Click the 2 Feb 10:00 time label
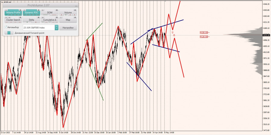271x135 pixels. pos(122,133)
